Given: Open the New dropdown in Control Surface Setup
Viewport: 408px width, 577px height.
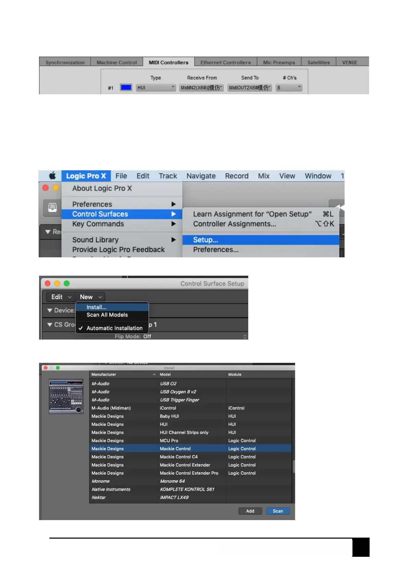Looking at the screenshot, I should (91, 297).
